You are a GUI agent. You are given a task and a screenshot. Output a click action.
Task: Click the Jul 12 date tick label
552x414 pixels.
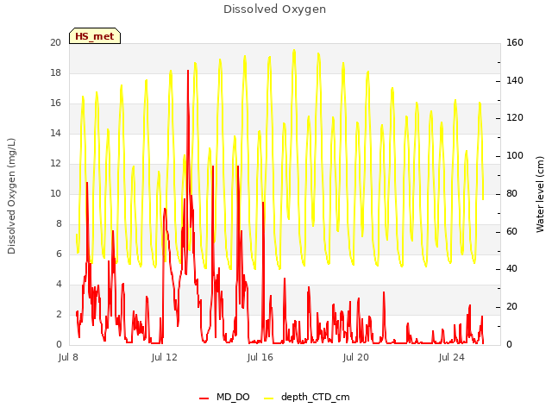(x=165, y=357)
